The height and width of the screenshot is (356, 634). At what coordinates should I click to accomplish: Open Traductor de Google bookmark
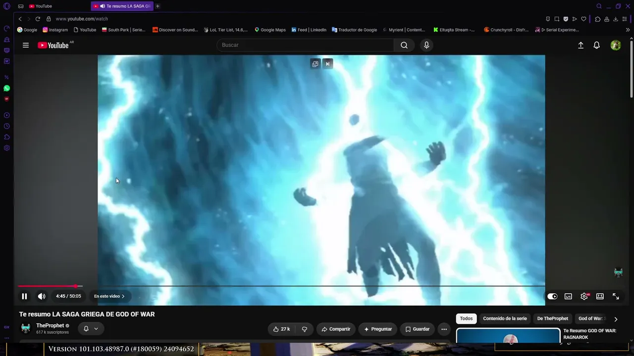pos(354,30)
